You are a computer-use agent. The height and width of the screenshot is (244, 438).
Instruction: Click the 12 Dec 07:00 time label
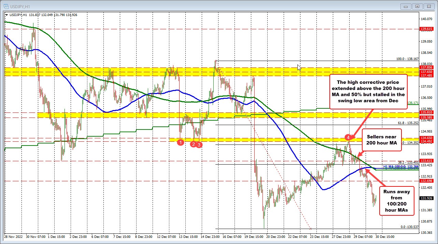[x=166, y=237]
